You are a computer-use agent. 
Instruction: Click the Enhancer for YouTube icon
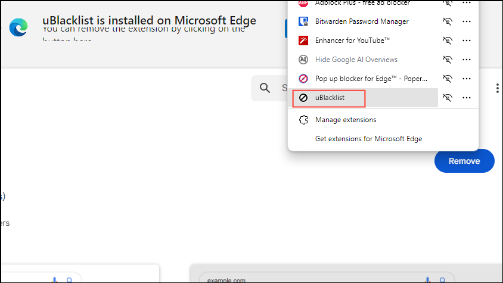pyautogui.click(x=303, y=41)
